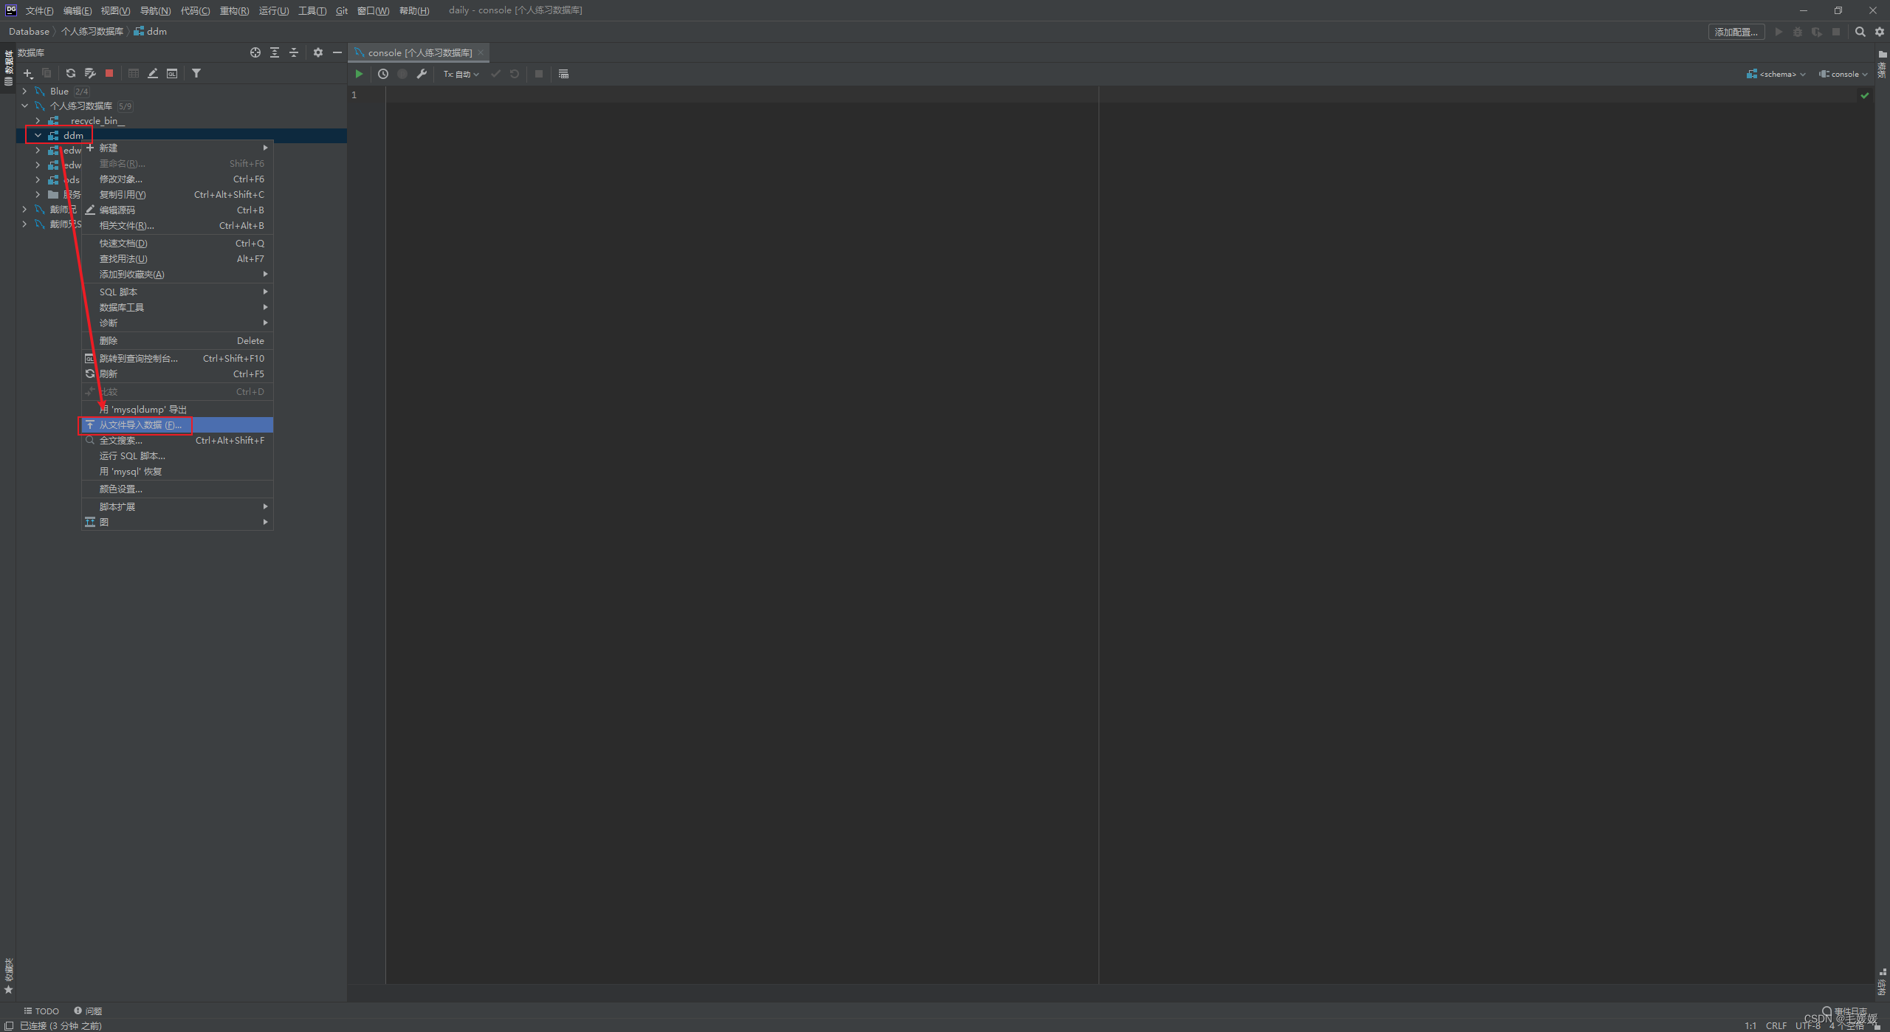Open data source properties icon
Viewport: 1890px width, 1032px height.
[x=90, y=73]
